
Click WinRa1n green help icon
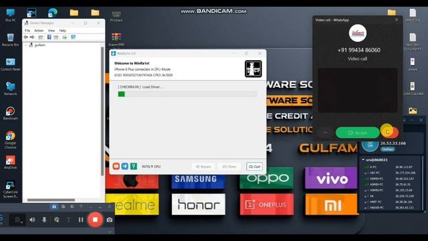(134, 166)
